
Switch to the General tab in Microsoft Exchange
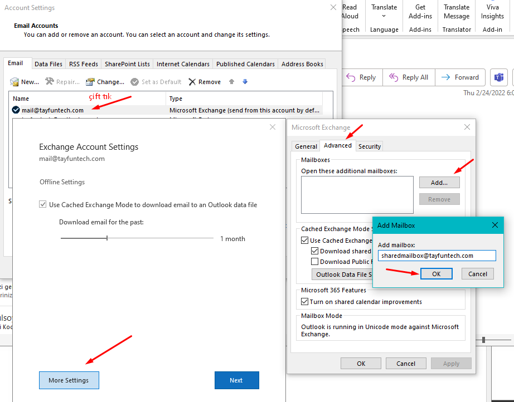click(x=306, y=146)
